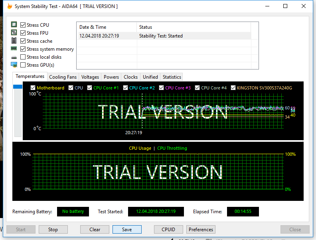
Task: Click the Save button
Action: [x=127, y=230]
